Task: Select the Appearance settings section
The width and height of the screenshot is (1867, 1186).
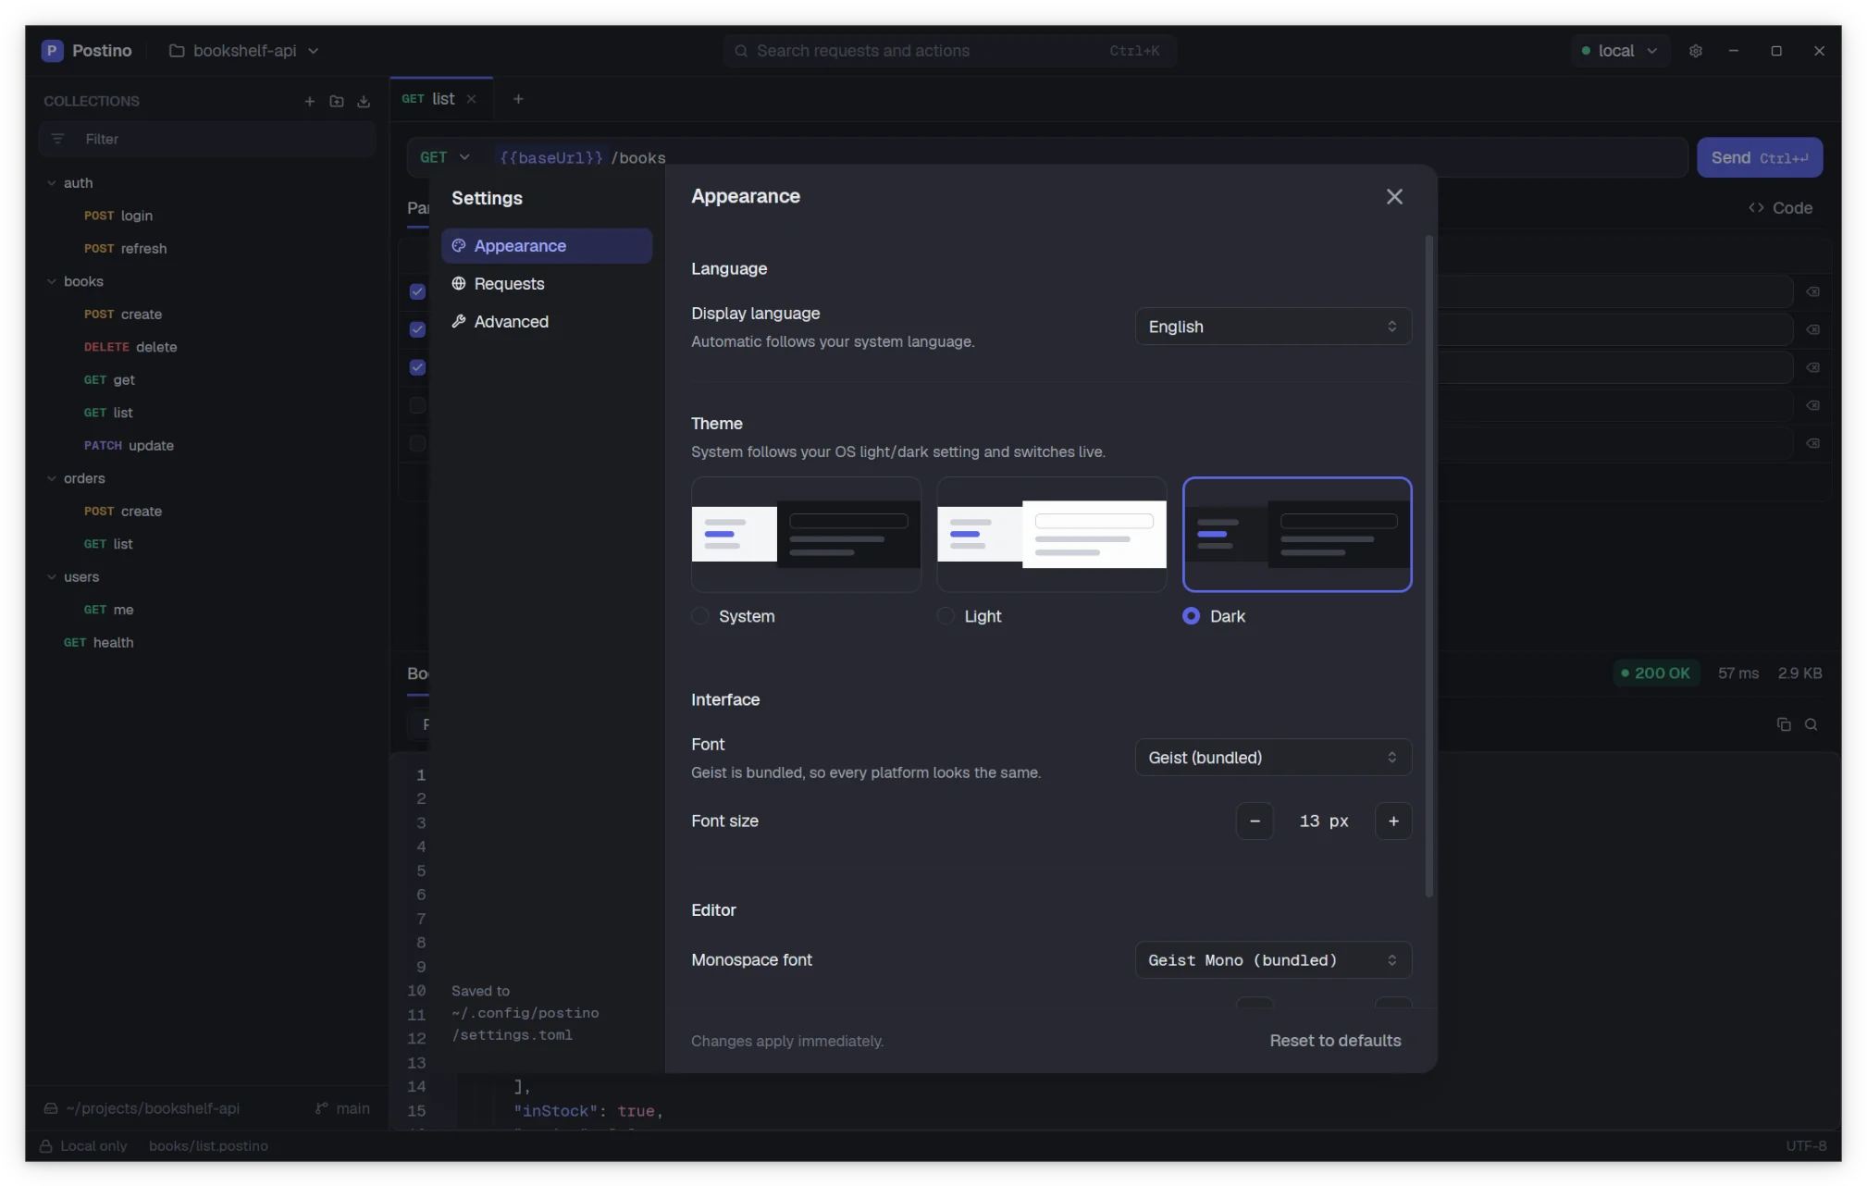Action: 547,246
